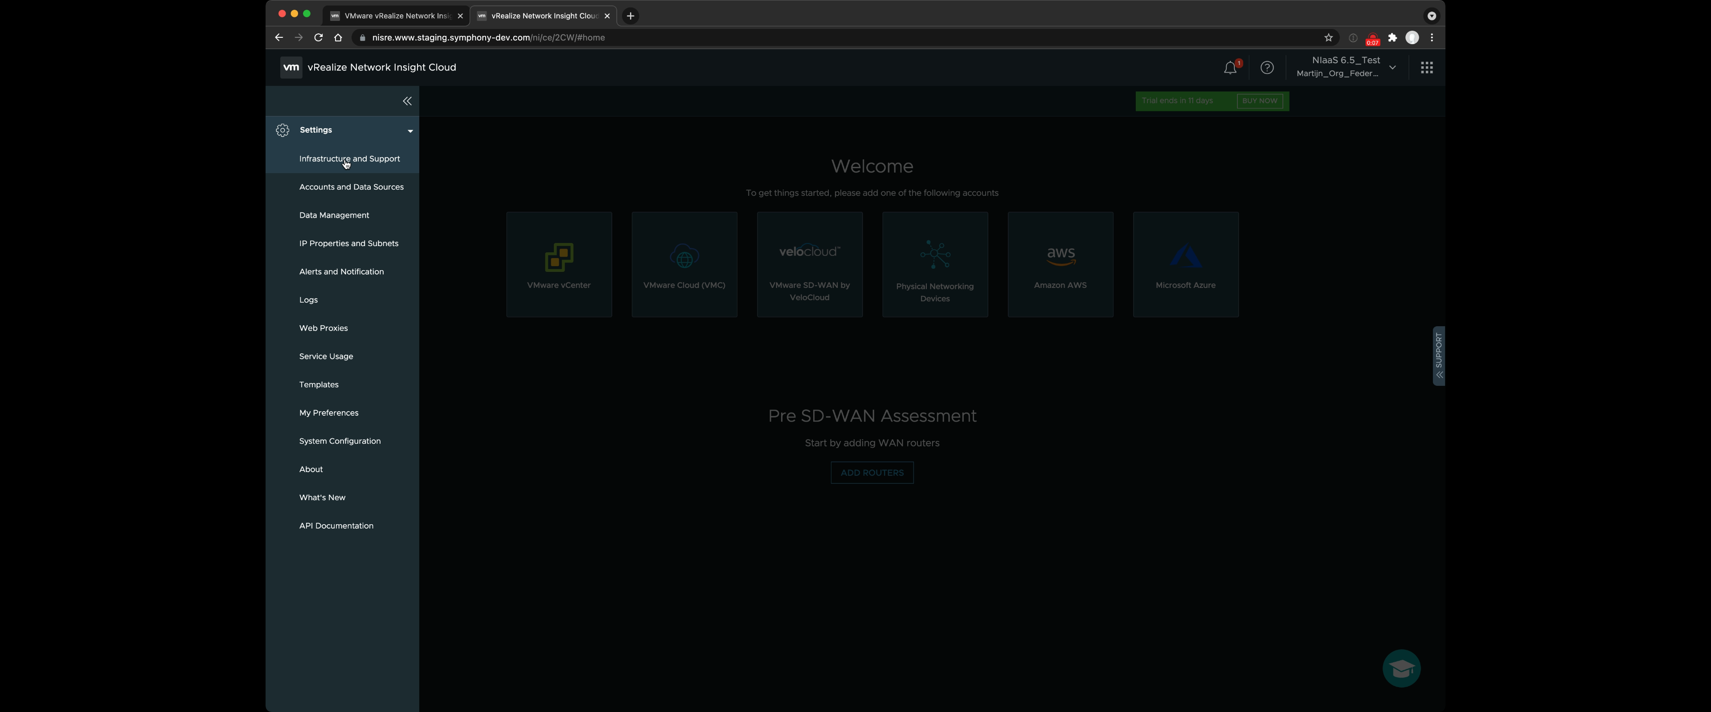Open the About page

point(311,469)
